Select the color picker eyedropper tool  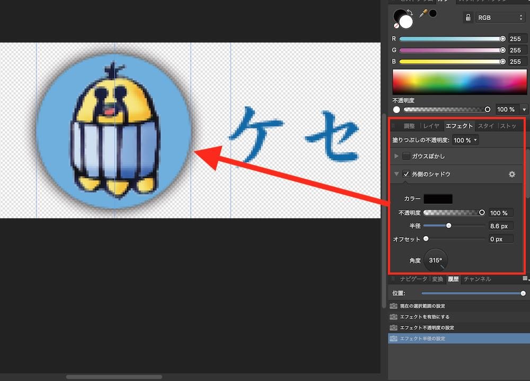(x=423, y=14)
